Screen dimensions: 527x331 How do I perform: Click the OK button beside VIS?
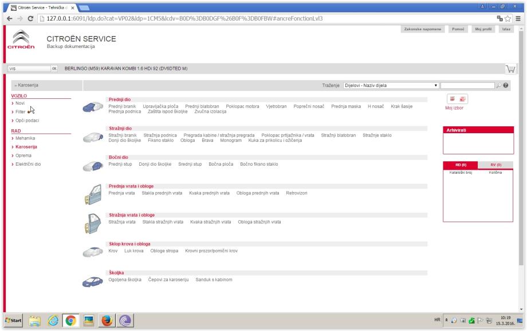click(54, 69)
